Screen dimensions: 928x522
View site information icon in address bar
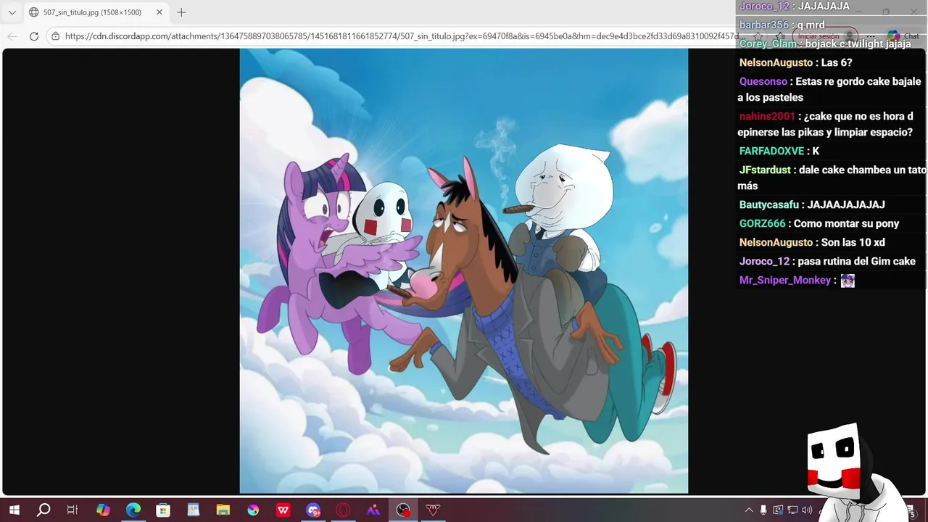point(55,36)
